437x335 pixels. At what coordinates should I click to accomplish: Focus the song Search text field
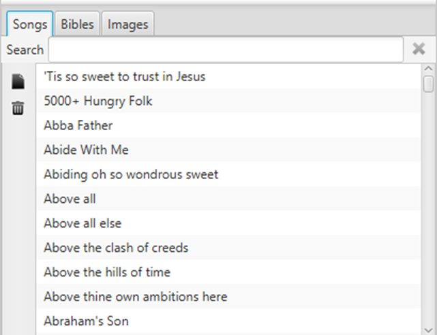(x=226, y=50)
